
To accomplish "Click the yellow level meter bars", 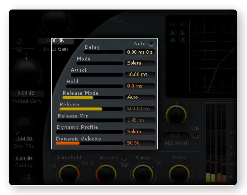I will pos(211,178).
